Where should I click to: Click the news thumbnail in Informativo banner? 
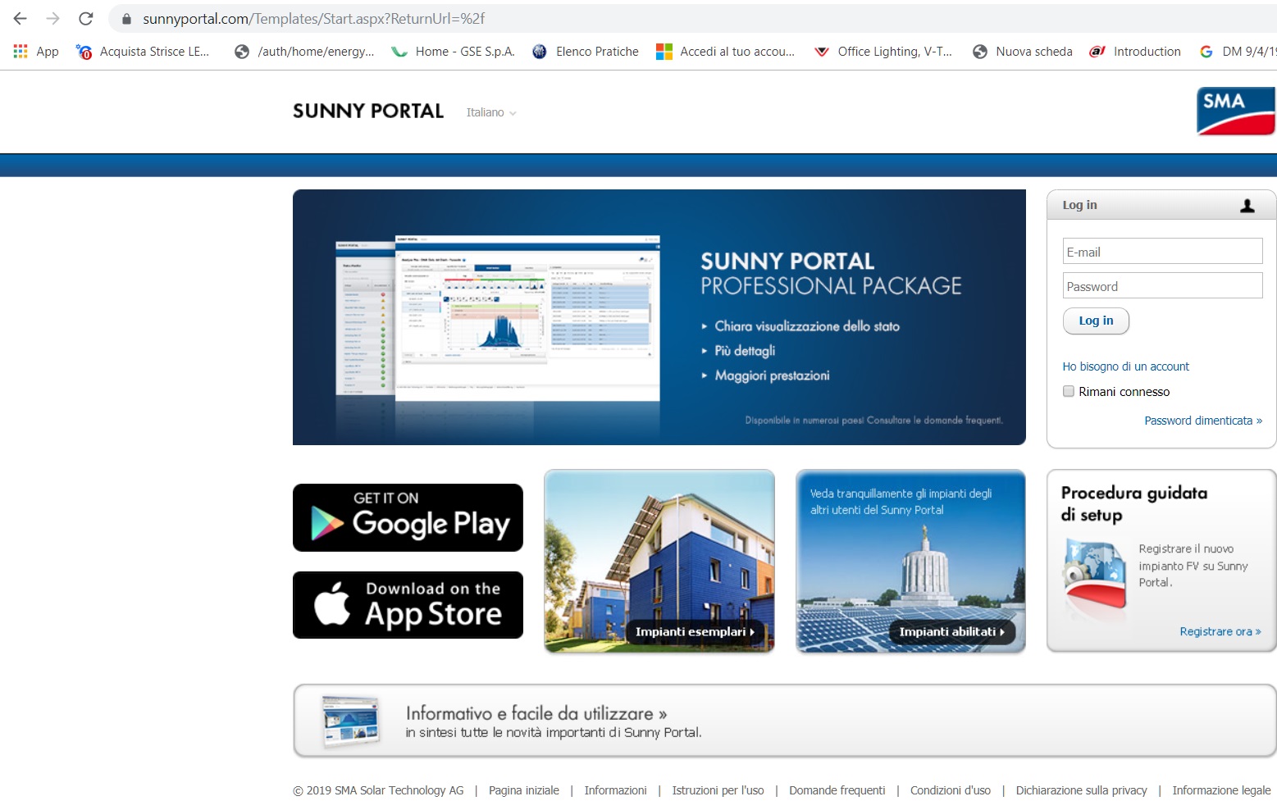click(x=351, y=721)
